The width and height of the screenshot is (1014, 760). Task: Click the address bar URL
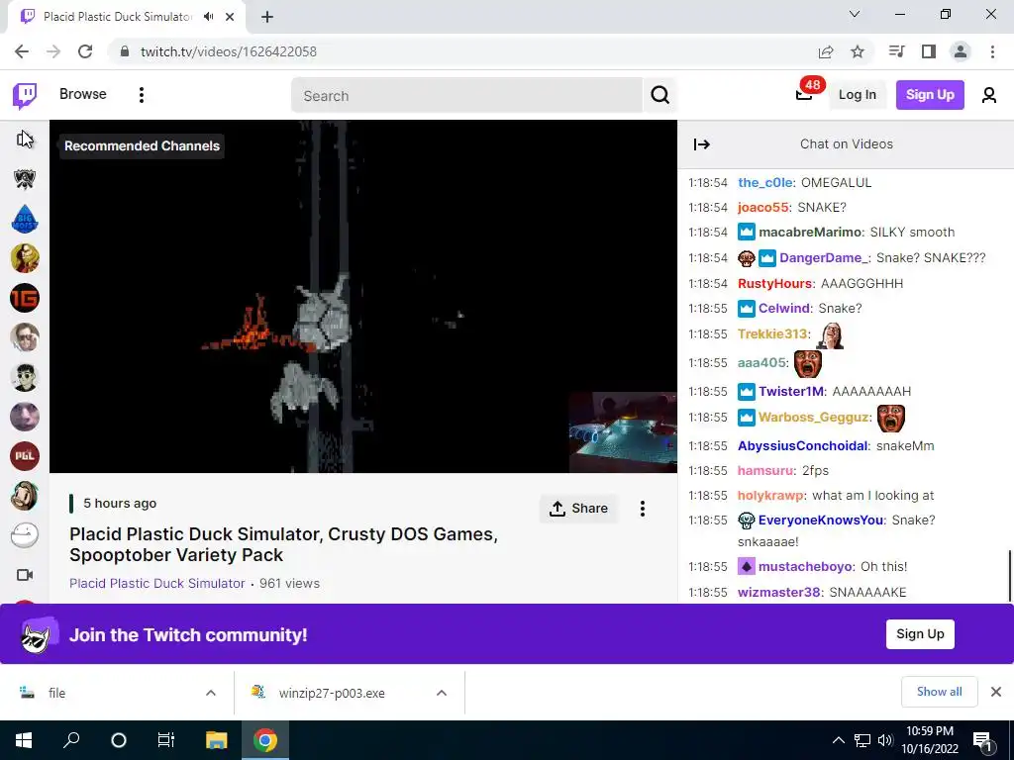(x=229, y=51)
